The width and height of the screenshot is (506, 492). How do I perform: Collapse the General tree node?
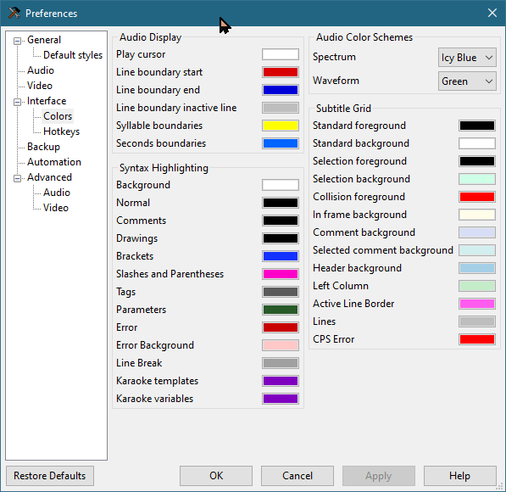pos(18,41)
